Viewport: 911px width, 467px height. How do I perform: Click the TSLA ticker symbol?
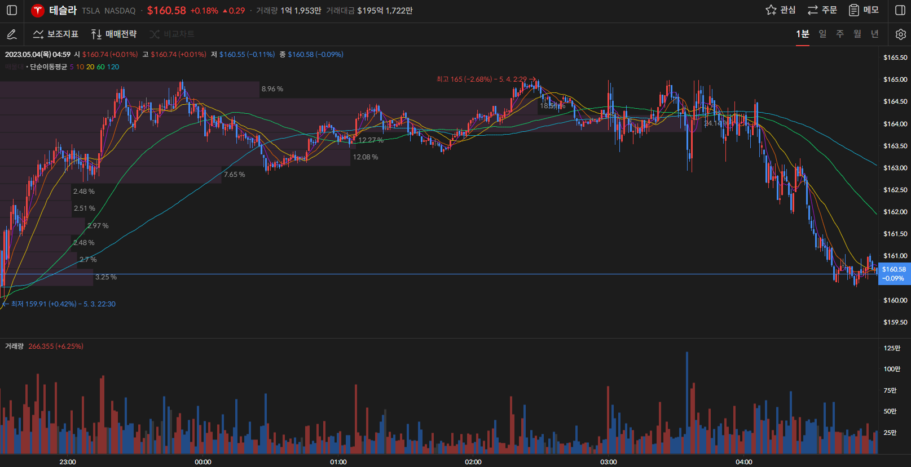click(x=91, y=11)
